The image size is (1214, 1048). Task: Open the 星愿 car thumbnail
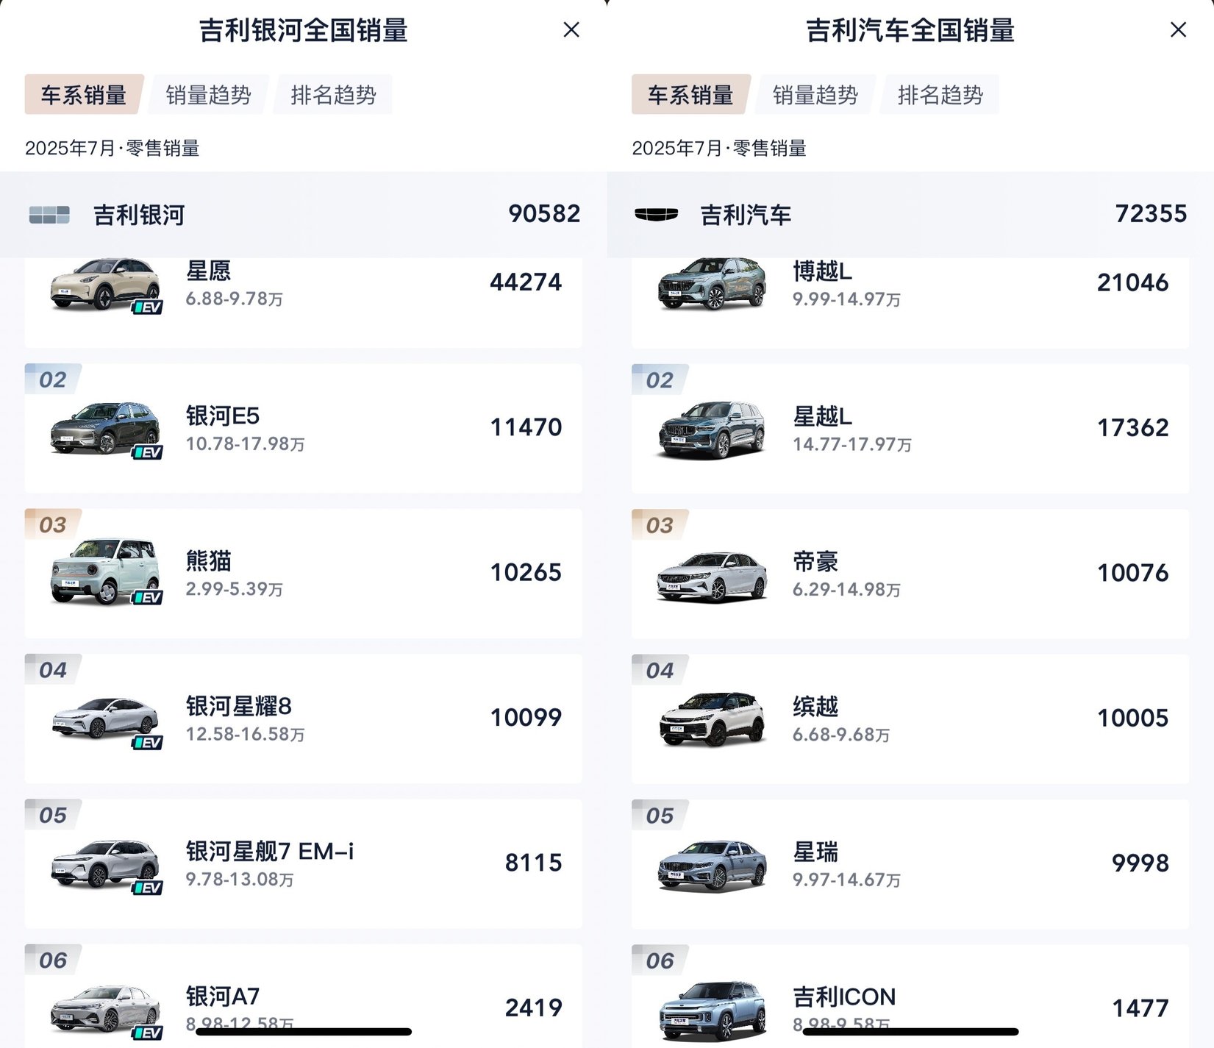105,285
